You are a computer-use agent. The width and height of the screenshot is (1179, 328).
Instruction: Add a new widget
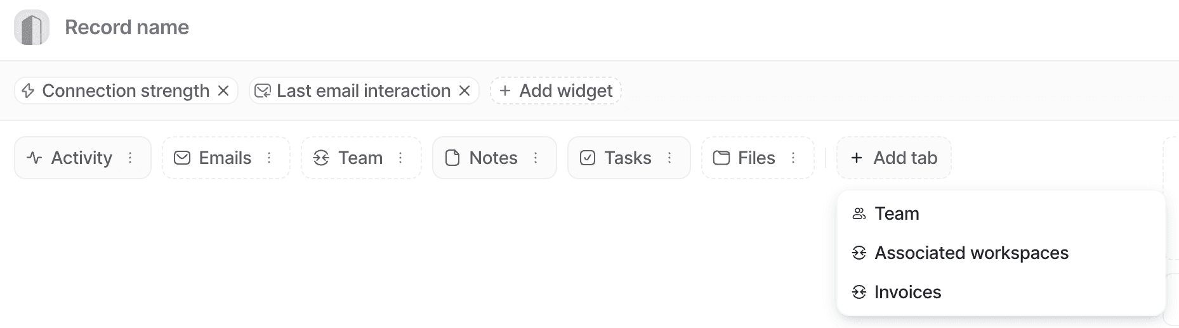coord(556,91)
